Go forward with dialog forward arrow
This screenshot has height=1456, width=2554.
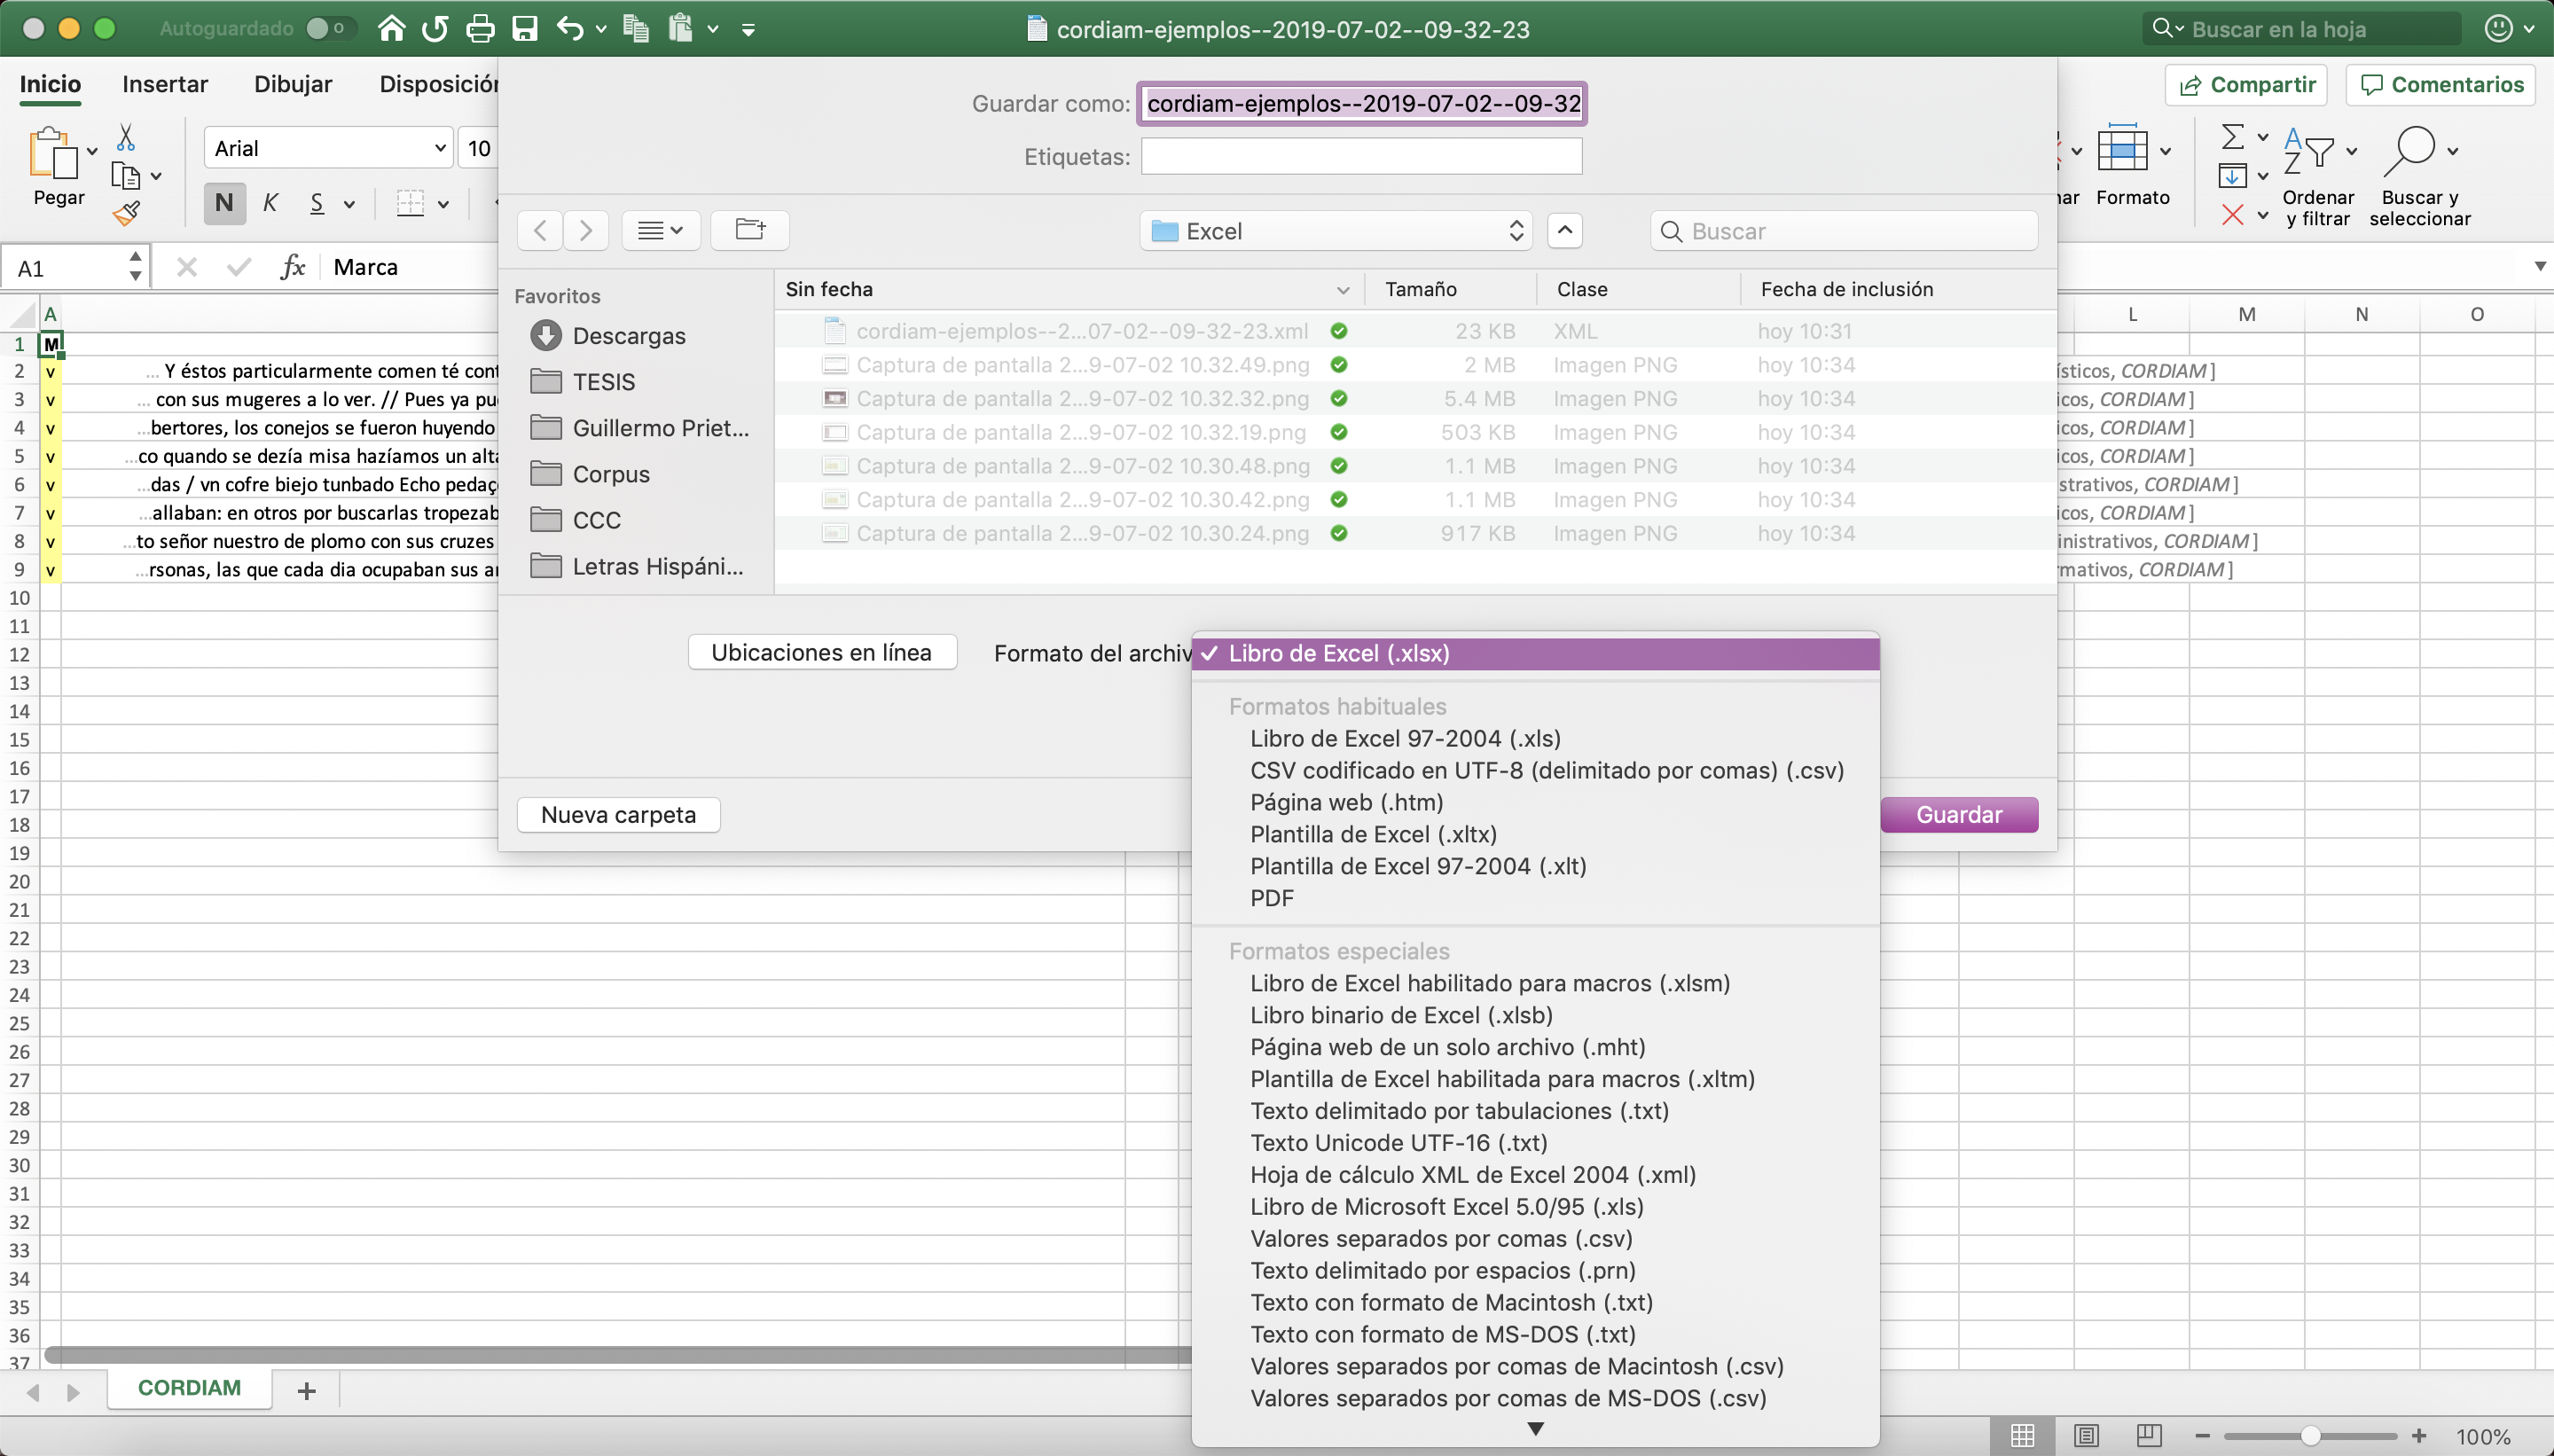click(x=586, y=230)
